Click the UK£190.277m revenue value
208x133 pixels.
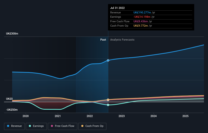click(x=142, y=12)
